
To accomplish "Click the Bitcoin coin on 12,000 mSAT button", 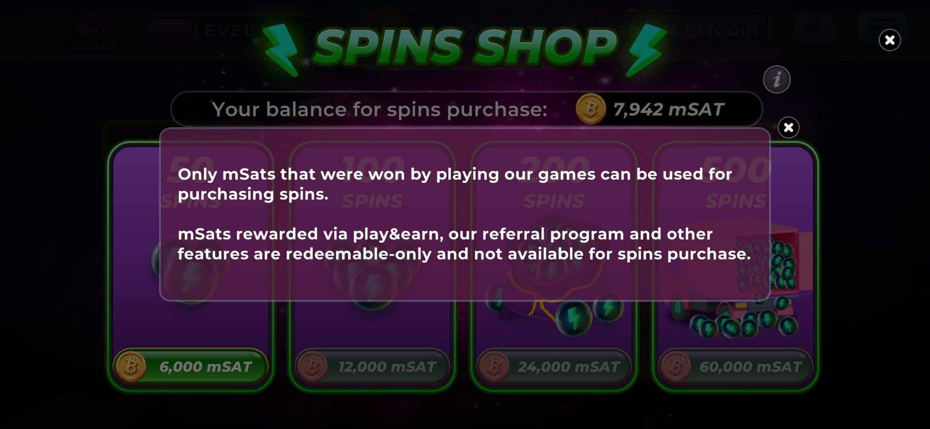I will pyautogui.click(x=312, y=366).
